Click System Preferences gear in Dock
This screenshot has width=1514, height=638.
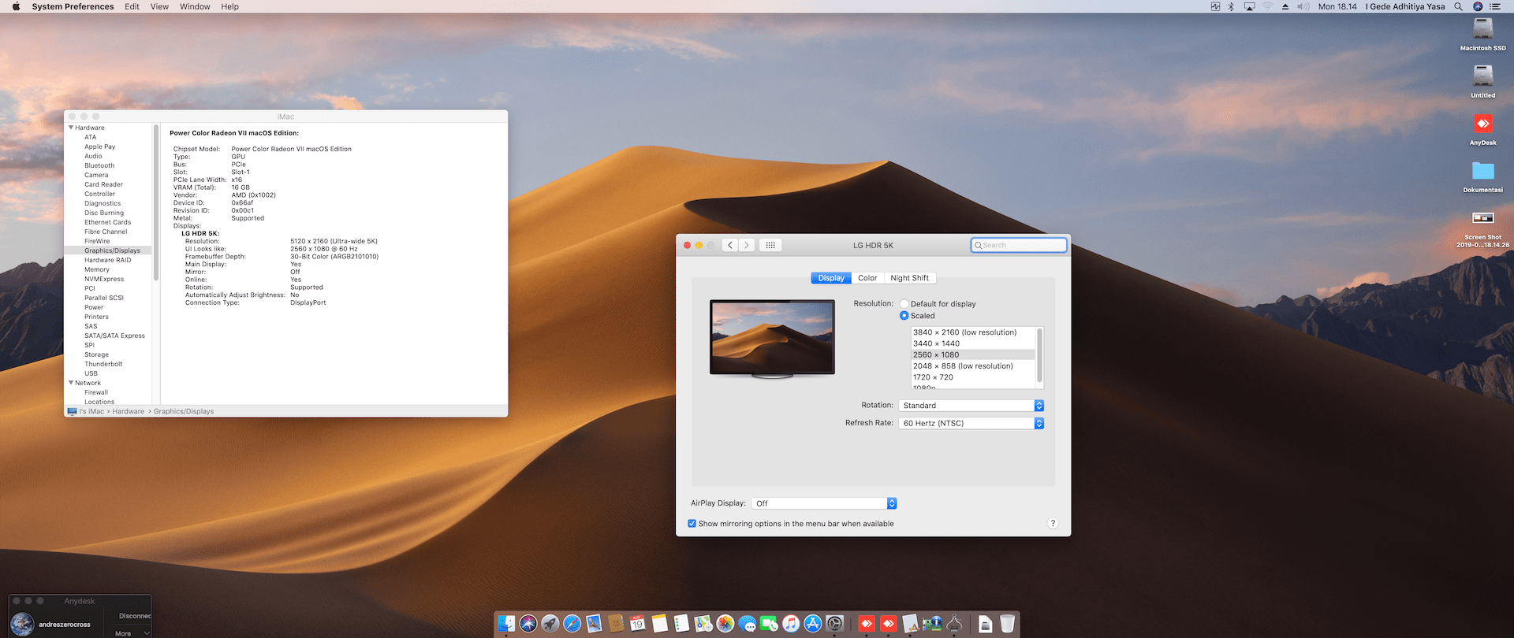[x=835, y=624]
